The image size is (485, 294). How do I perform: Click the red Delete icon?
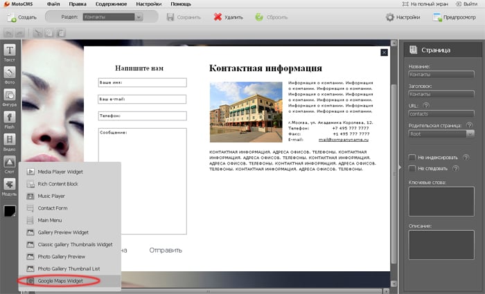click(x=218, y=16)
